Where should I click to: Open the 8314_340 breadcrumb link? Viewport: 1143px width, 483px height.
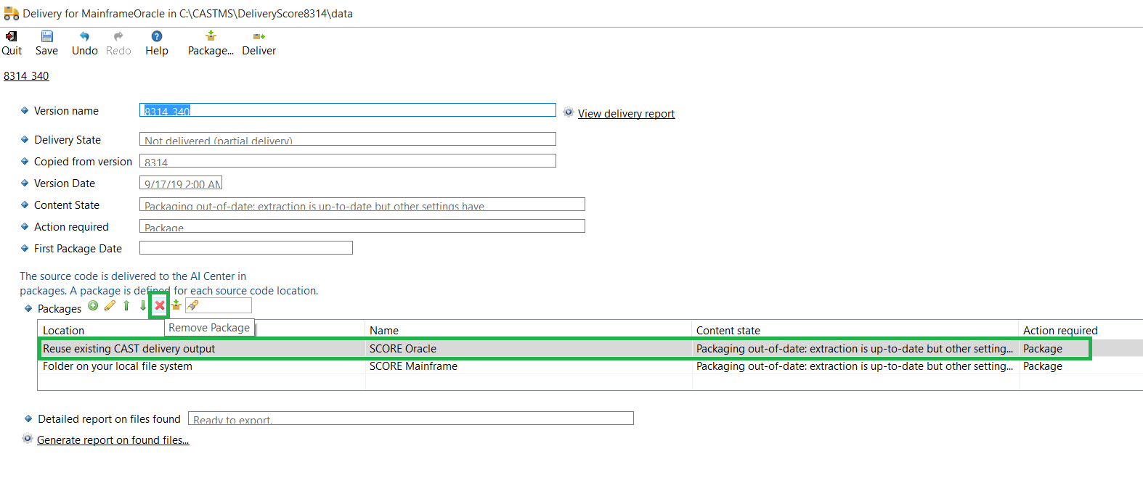point(26,76)
